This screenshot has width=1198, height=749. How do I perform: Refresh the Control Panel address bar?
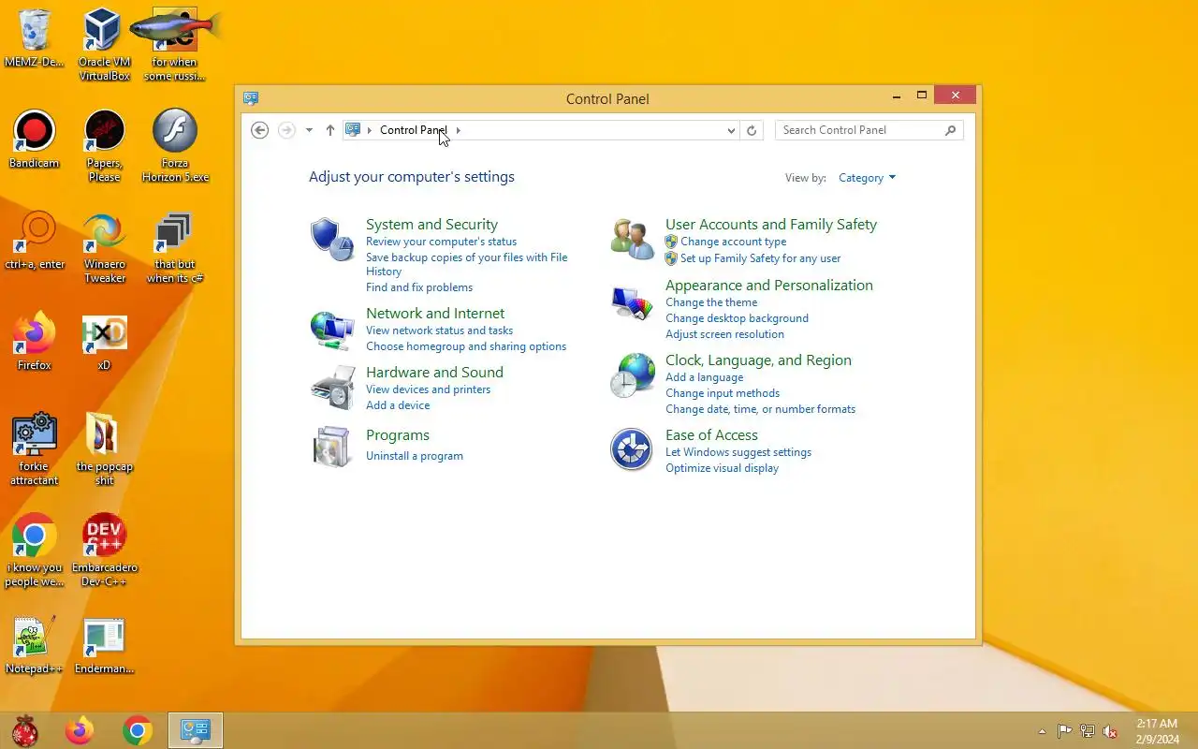[751, 130]
